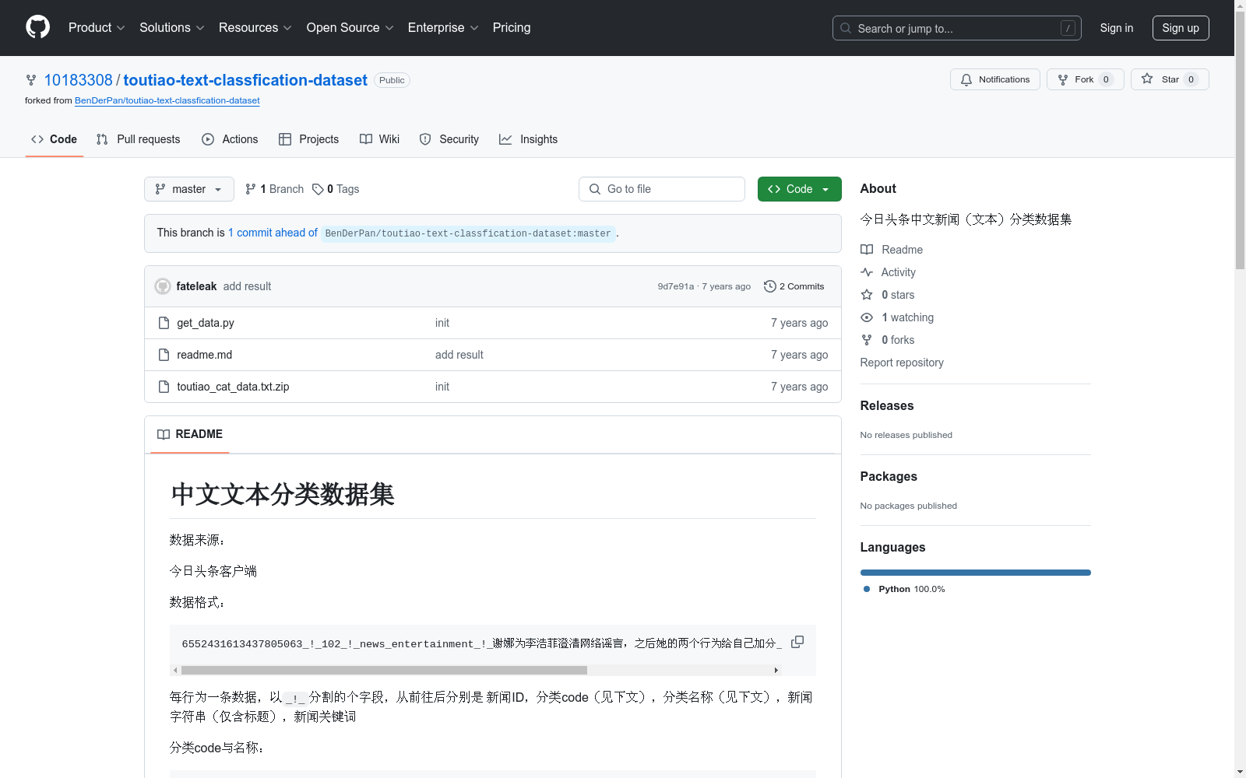1246x778 pixels.
Task: Open commit 9d7e91a
Action: click(x=675, y=286)
